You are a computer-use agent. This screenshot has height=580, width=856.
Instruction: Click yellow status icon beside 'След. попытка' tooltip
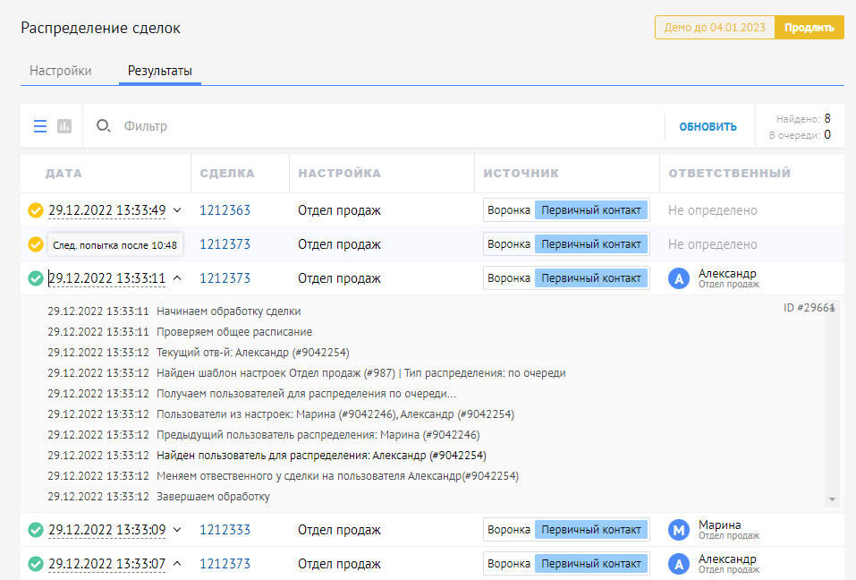click(x=36, y=244)
